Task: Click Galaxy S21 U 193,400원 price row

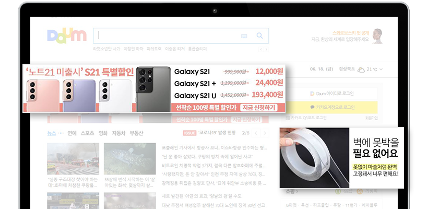Action: click(229, 95)
